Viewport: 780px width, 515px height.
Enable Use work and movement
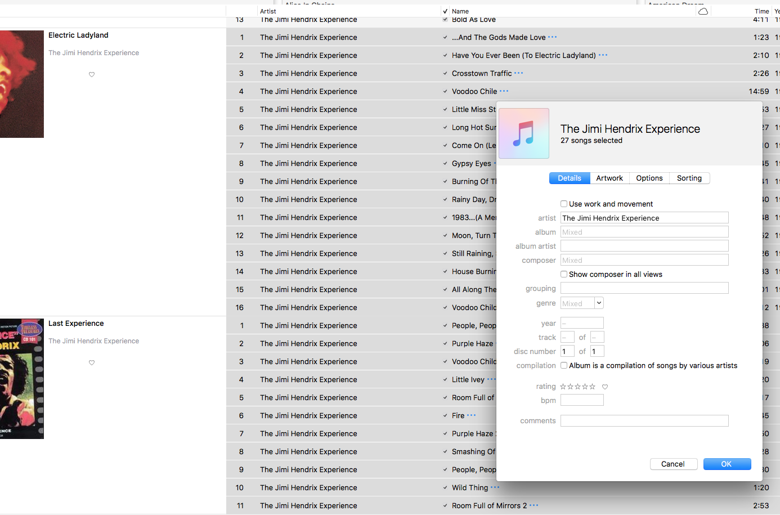pyautogui.click(x=564, y=204)
